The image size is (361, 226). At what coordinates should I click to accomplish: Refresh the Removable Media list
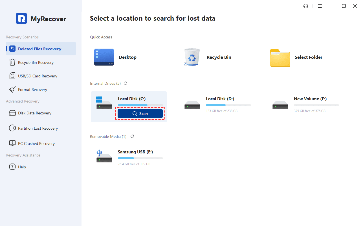pos(132,136)
